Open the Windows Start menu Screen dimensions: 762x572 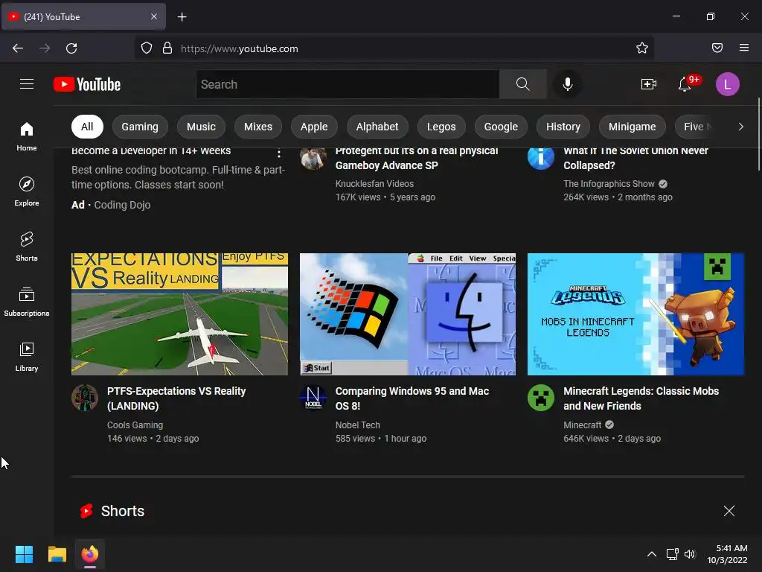[x=24, y=554]
